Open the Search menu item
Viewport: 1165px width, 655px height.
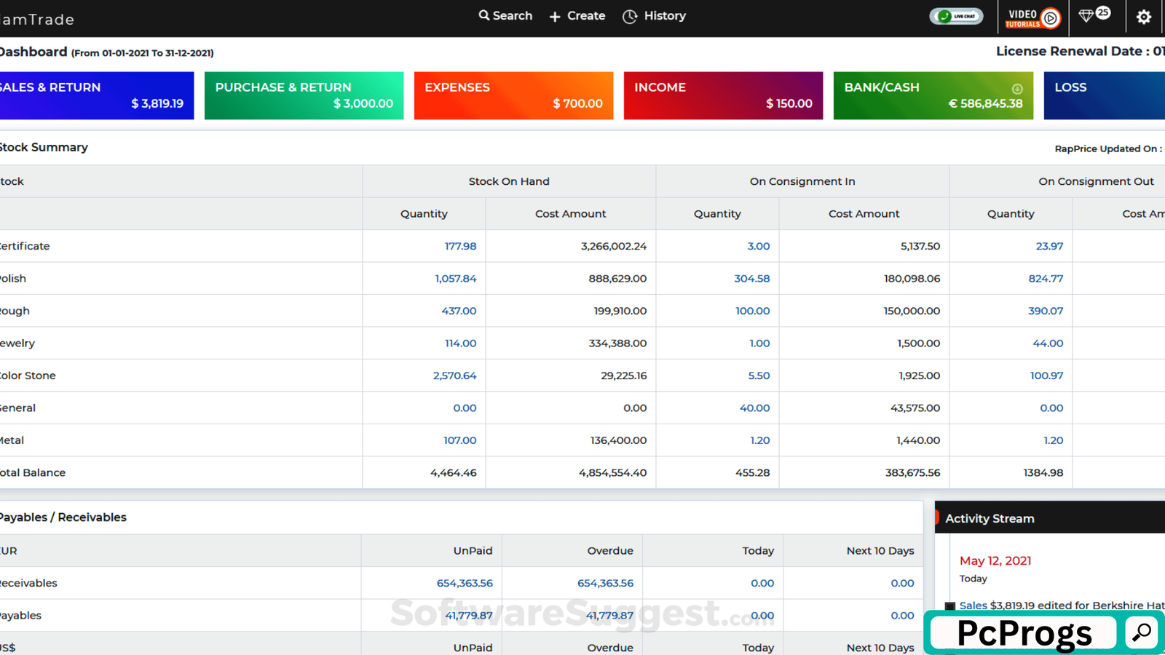[505, 16]
